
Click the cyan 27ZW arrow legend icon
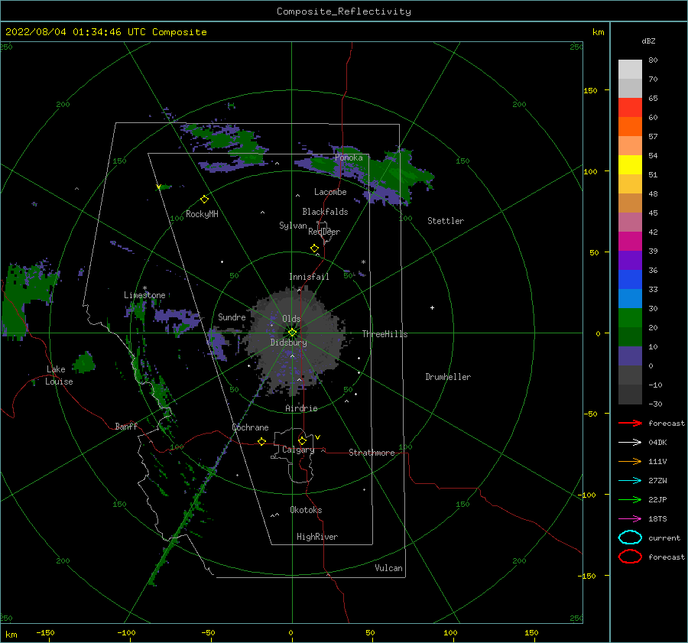pos(630,480)
